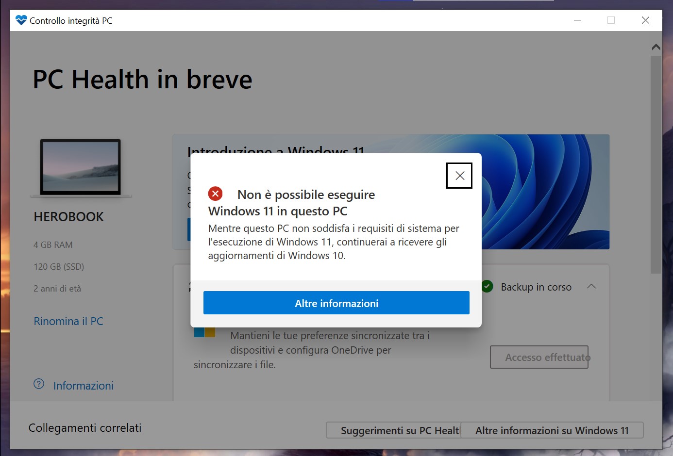Viewport: 673px width, 456px height.
Task: Click the Altre informazioni button
Action: tap(336, 303)
